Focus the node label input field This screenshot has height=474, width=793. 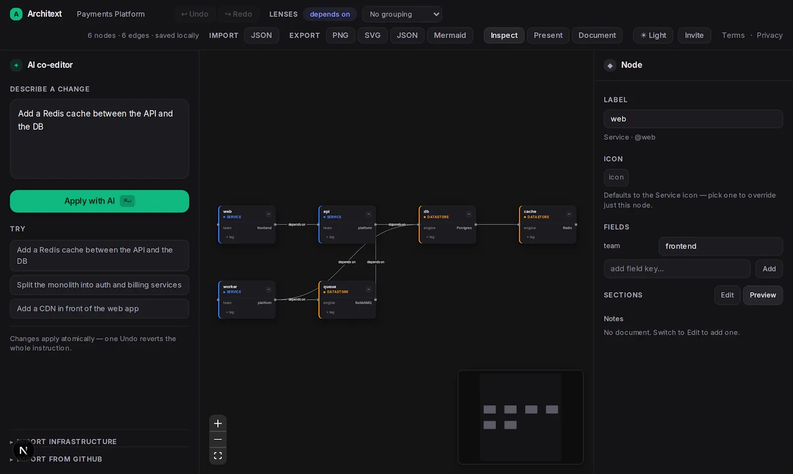pos(693,119)
